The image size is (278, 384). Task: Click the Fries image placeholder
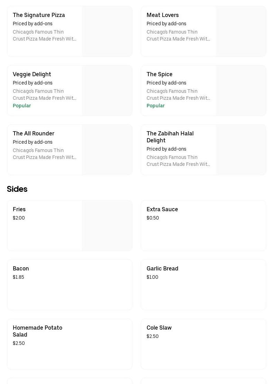(107, 226)
